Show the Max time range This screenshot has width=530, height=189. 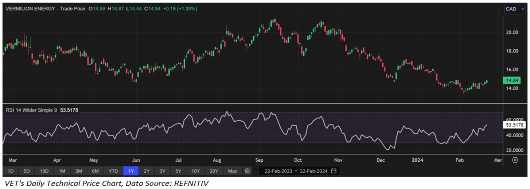233,171
